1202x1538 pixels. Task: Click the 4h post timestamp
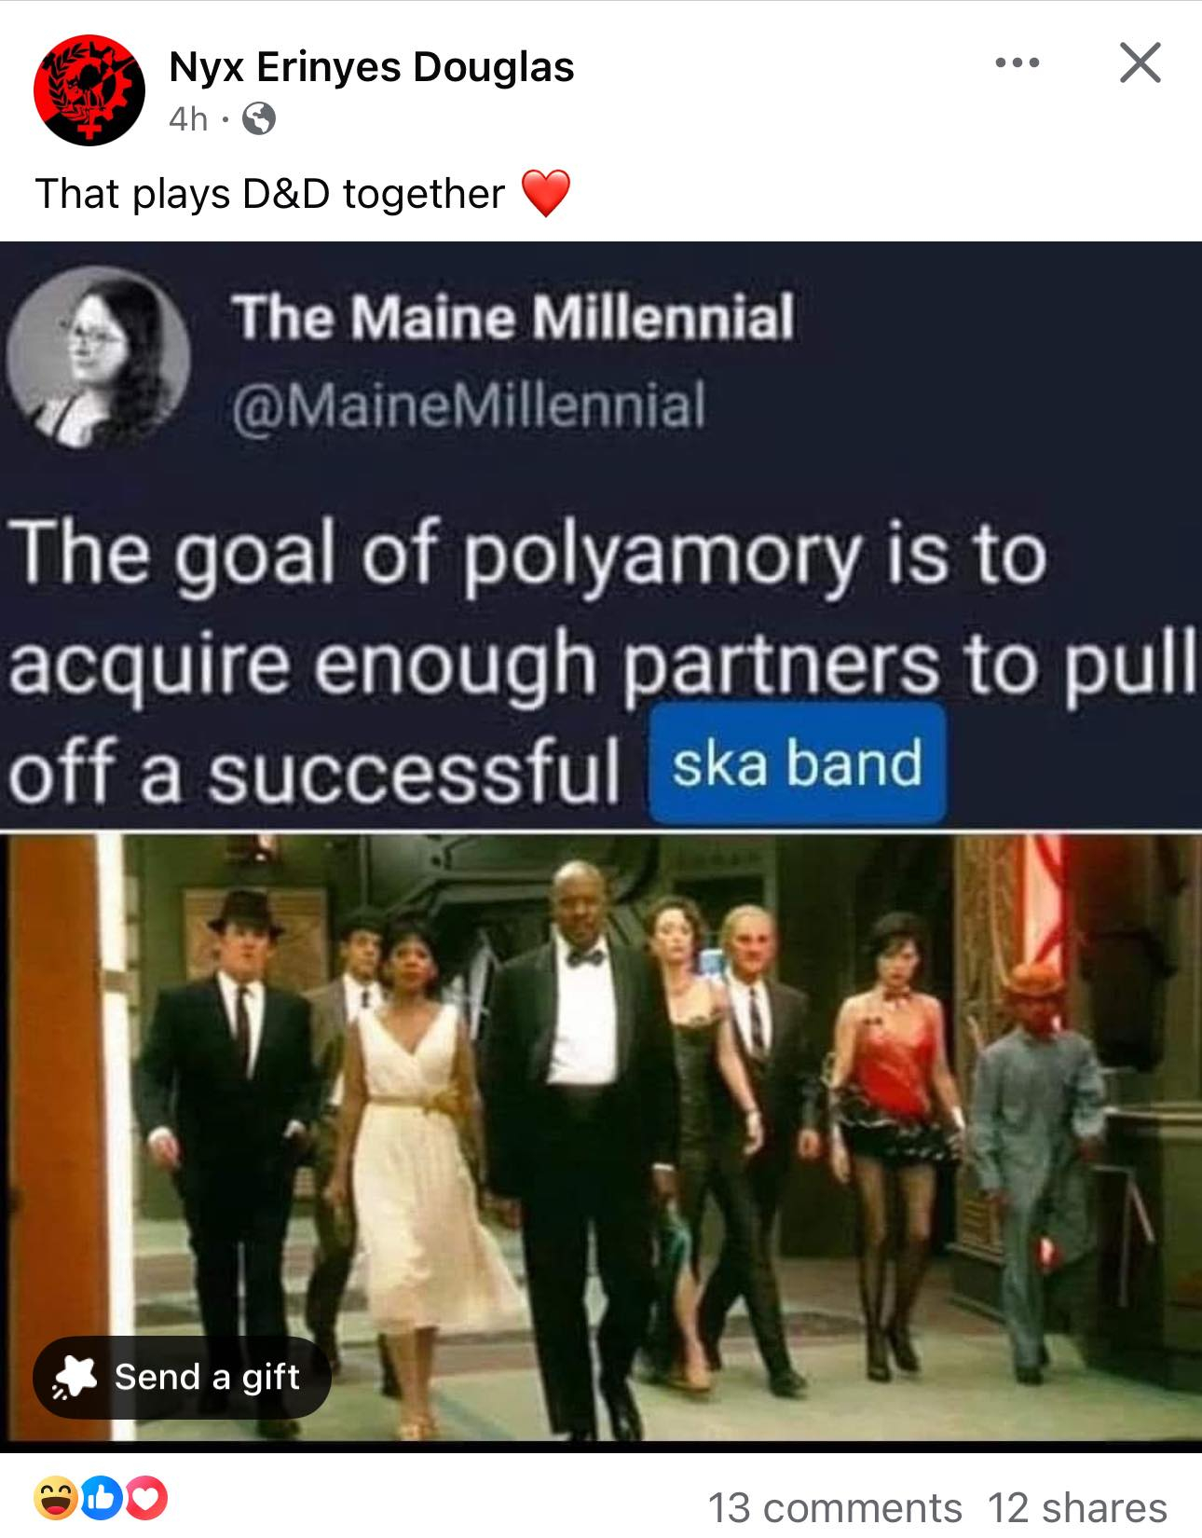pyautogui.click(x=188, y=119)
